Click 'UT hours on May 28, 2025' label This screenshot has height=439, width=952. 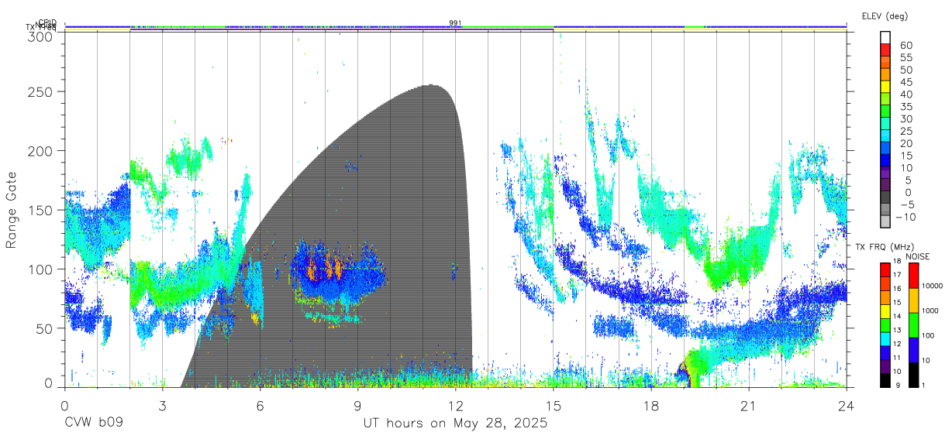[x=455, y=424]
